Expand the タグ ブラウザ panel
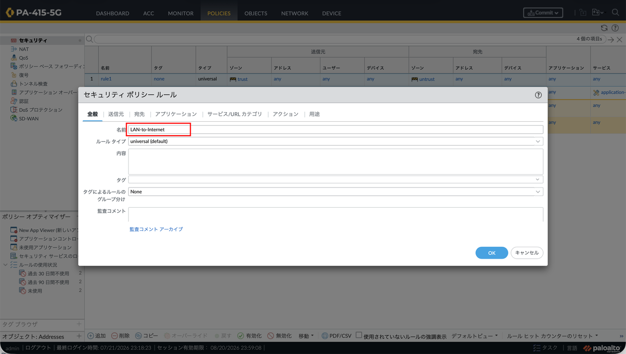Image resolution: width=626 pixels, height=354 pixels. pos(78,324)
